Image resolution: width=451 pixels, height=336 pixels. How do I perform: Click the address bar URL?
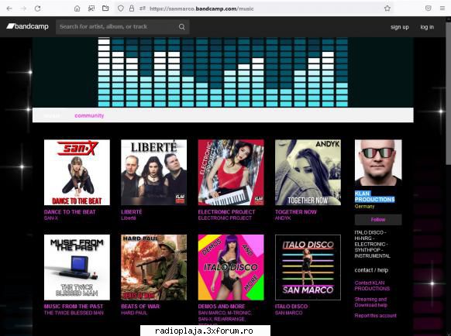point(201,9)
